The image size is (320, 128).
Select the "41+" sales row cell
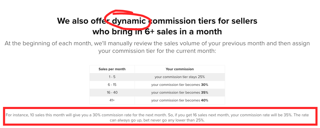pyautogui.click(x=112, y=100)
